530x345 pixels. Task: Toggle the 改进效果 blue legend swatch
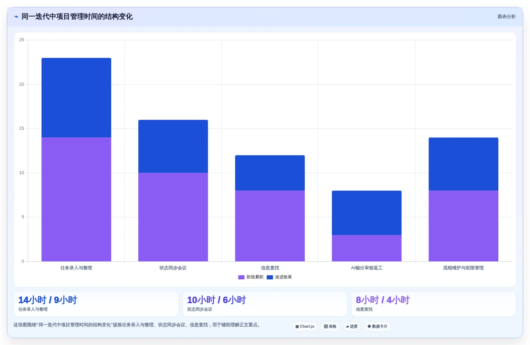270,277
